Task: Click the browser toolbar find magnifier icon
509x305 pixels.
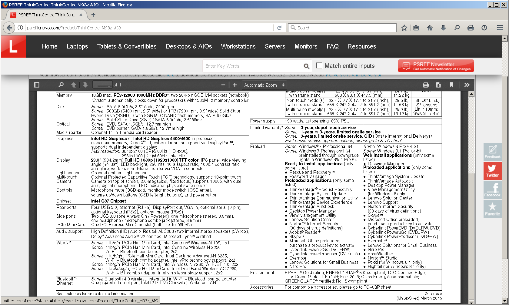Action: click(457, 28)
